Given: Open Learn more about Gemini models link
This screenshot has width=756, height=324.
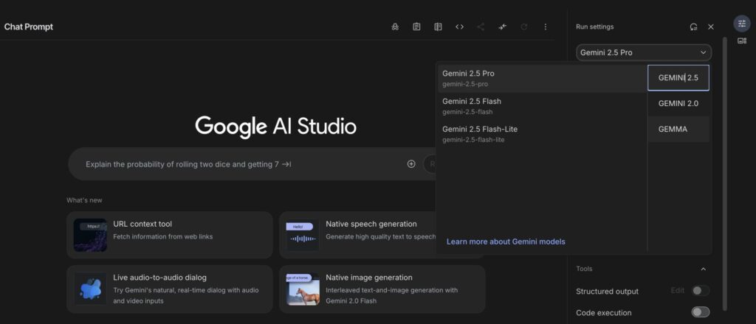Looking at the screenshot, I should tap(506, 242).
